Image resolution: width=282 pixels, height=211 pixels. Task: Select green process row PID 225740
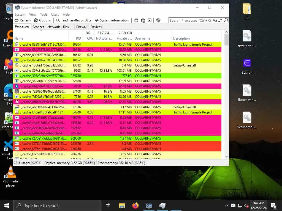(117, 76)
